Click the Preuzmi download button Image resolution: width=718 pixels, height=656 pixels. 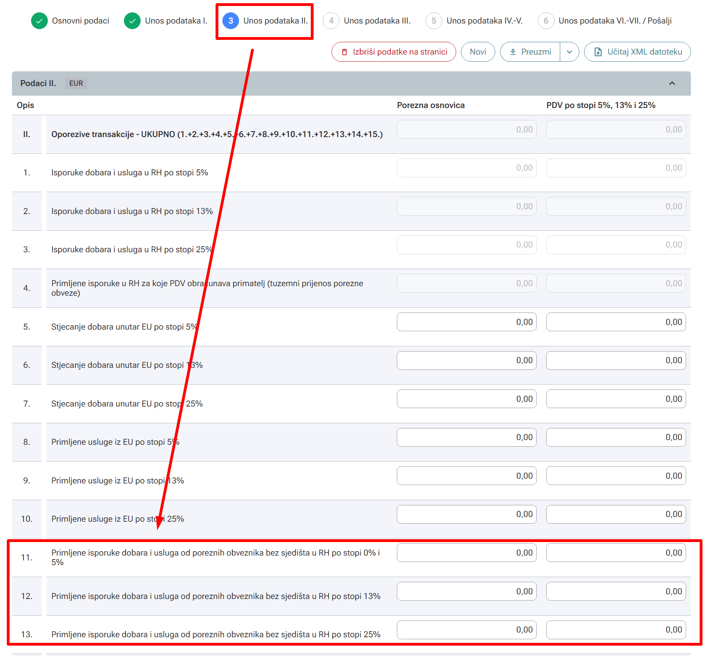(x=530, y=52)
